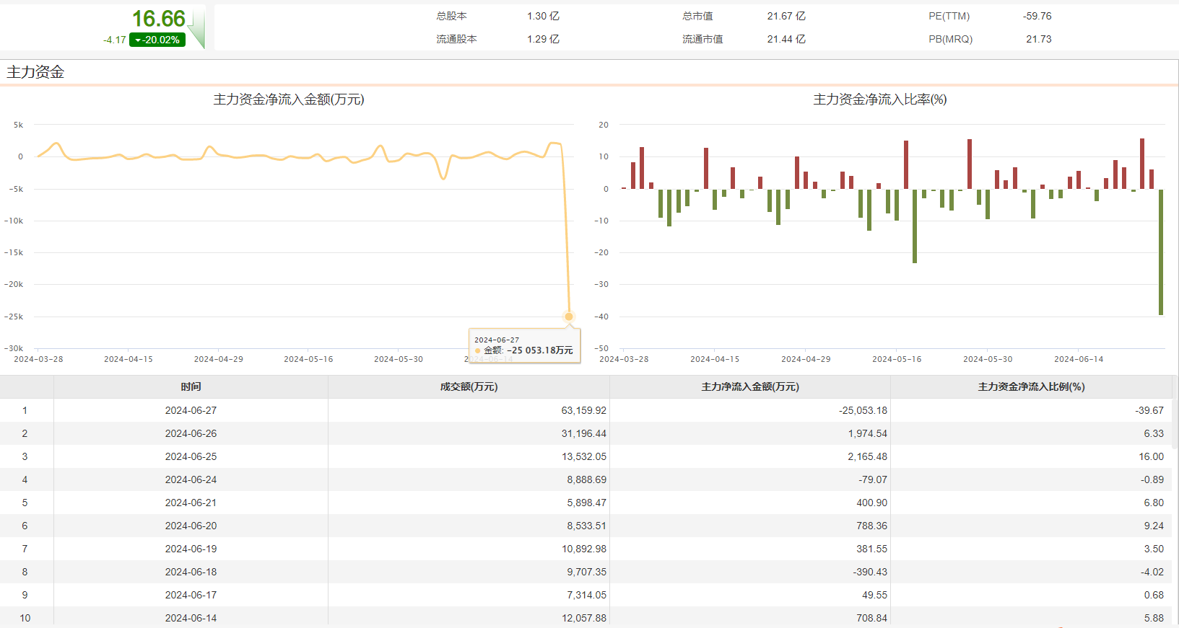Click the PE(TTM) label
The height and width of the screenshot is (628, 1179).
[949, 16]
